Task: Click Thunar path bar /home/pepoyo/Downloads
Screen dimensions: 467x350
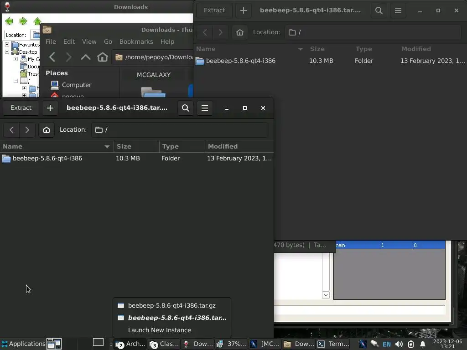Action: tap(153, 57)
